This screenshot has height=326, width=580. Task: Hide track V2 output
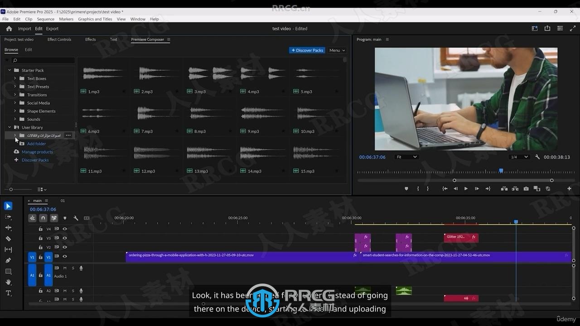[x=65, y=247]
